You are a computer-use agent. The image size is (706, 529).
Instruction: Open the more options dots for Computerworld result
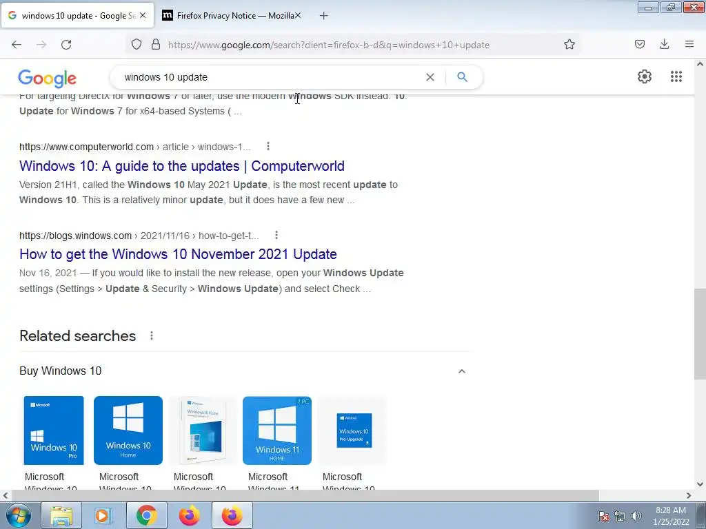[268, 146]
